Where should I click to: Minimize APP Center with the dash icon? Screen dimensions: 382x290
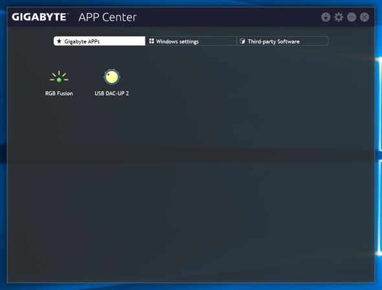coord(352,17)
